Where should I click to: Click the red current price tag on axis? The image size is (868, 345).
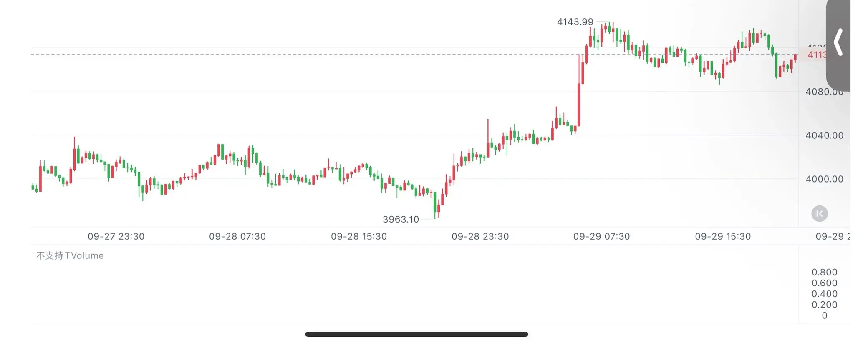click(817, 55)
